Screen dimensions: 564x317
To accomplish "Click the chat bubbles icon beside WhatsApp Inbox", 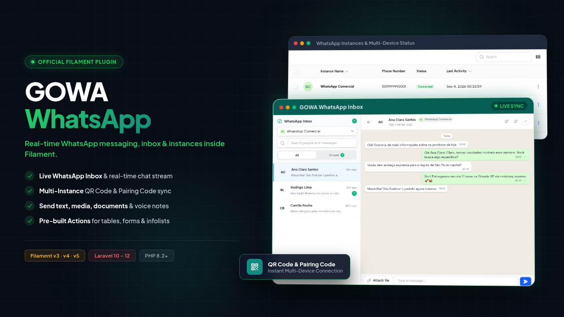I will 280,121.
